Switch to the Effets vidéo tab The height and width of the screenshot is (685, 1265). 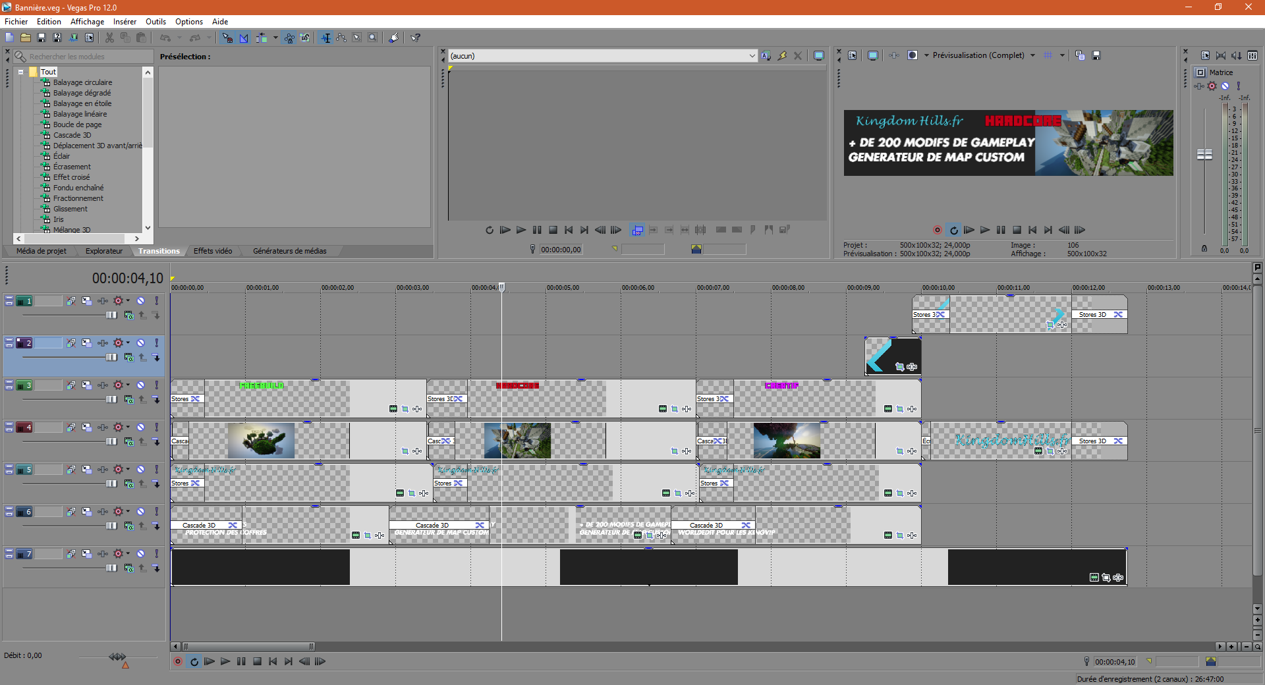[x=213, y=251]
